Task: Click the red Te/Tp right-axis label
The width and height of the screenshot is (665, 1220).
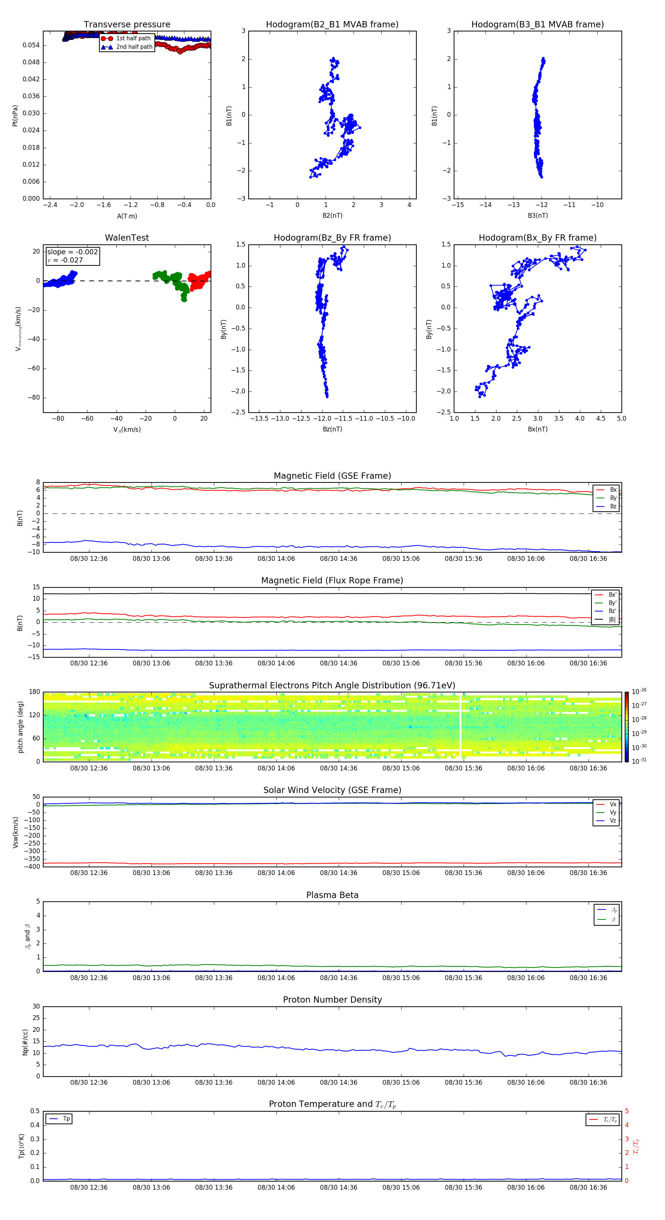Action: pyautogui.click(x=636, y=1146)
